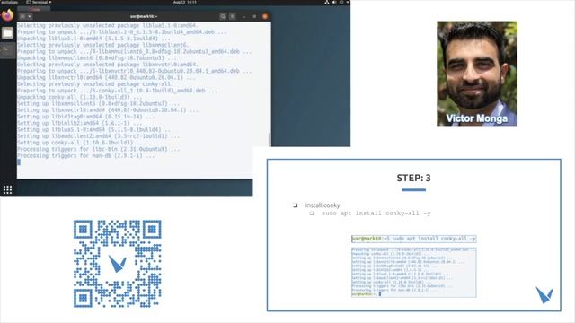
Task: Open a new tab in the terminal
Action: 22,16
